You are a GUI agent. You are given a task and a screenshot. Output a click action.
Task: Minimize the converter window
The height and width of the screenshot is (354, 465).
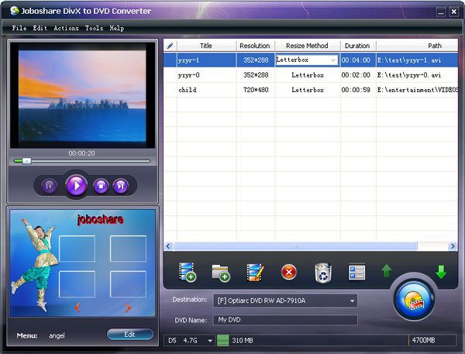[x=441, y=12]
